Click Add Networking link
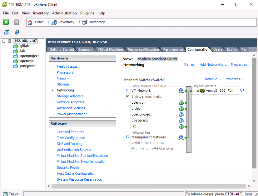This screenshot has width=258, height=196. tap(213, 64)
